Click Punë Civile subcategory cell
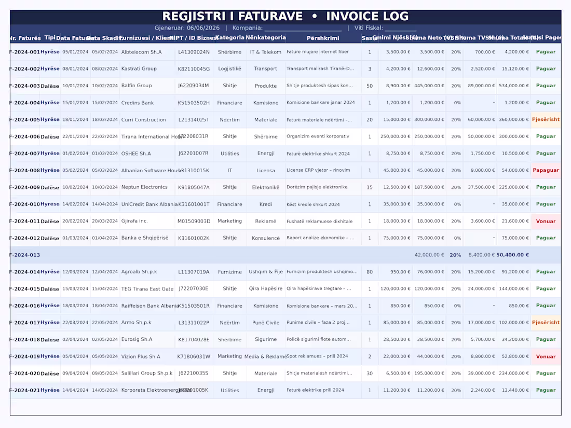 pos(266,323)
